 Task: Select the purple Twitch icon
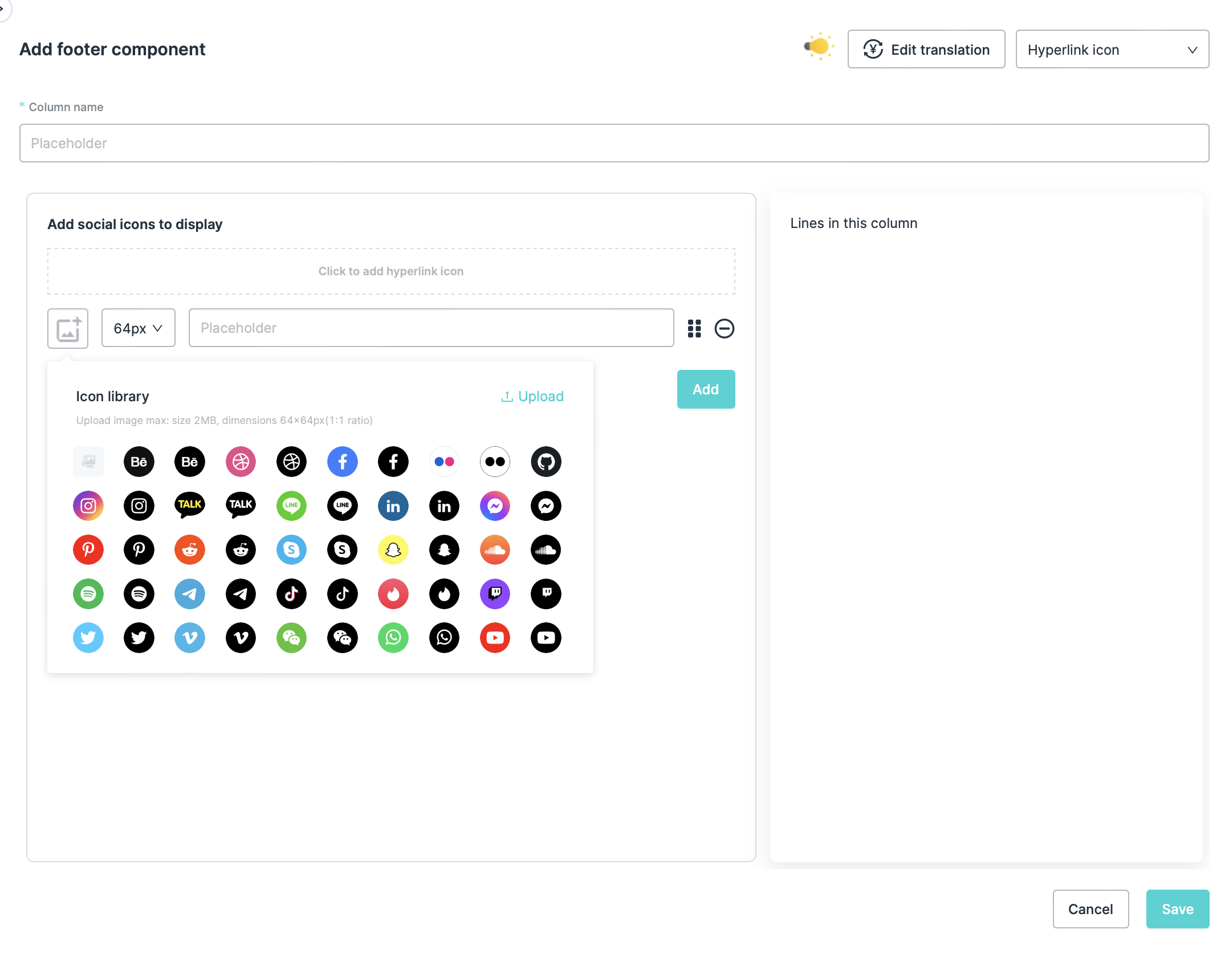pos(495,594)
